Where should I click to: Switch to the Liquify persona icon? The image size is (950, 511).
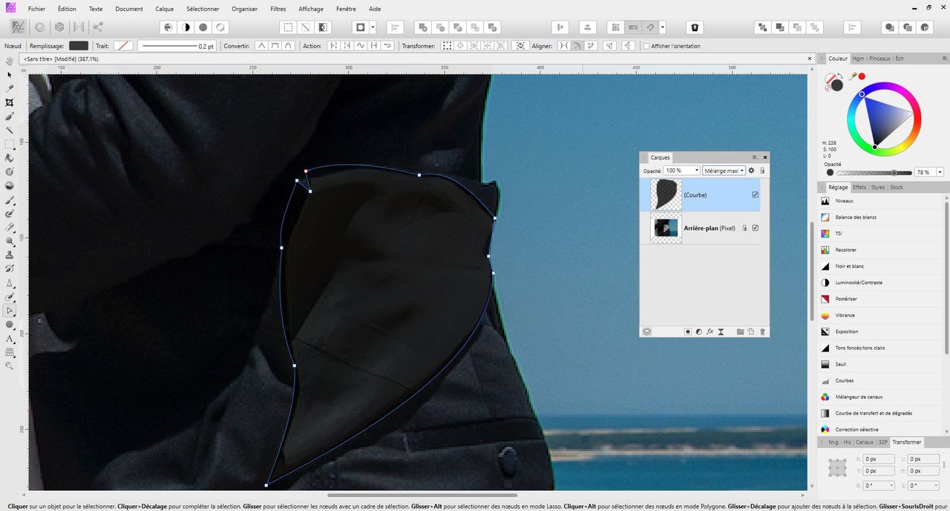click(40, 27)
